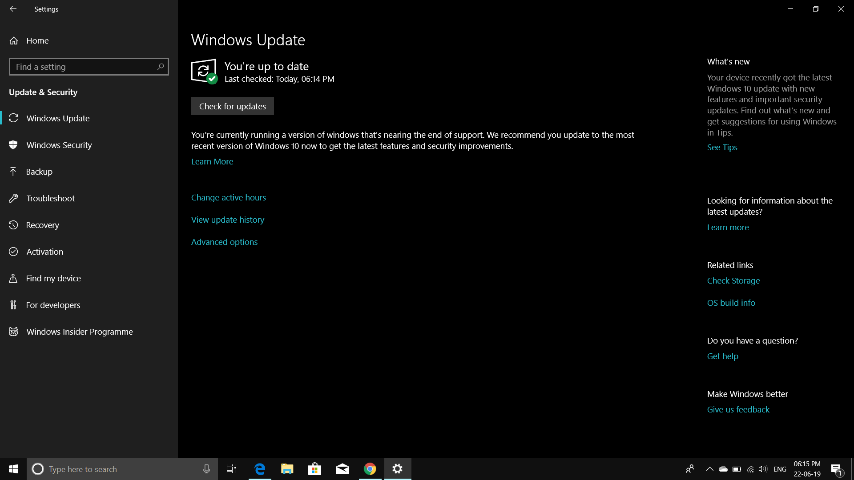Click the For developers tools icon

[13, 305]
